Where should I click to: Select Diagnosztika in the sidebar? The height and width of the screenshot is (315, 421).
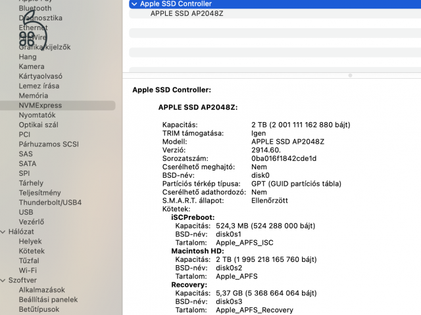pos(41,18)
